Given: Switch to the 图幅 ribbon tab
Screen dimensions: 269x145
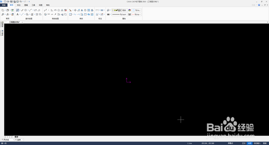Looking at the screenshot, I should [26, 5].
